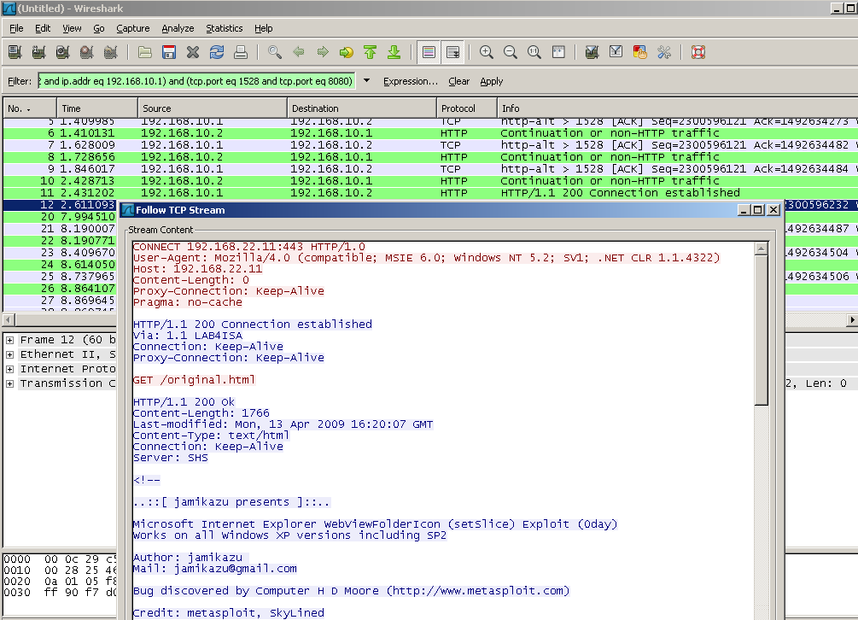Click packet list scroll-right arrow

coord(852,319)
